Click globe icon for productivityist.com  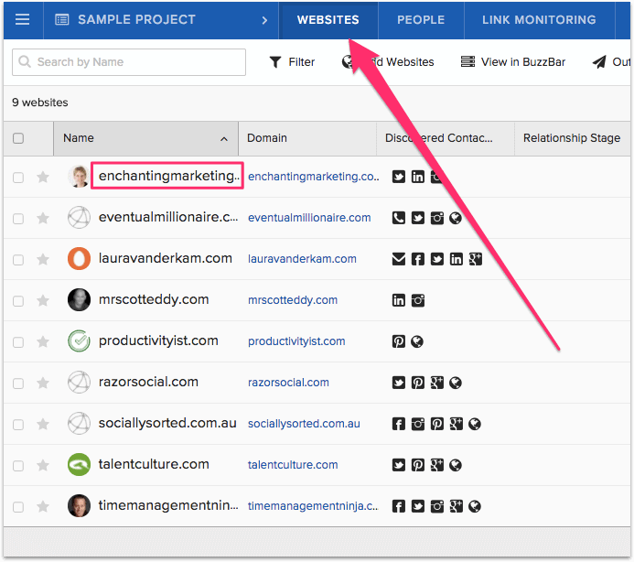(x=417, y=341)
